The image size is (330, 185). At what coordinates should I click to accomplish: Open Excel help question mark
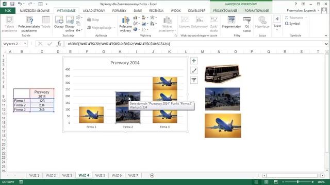click(295, 4)
